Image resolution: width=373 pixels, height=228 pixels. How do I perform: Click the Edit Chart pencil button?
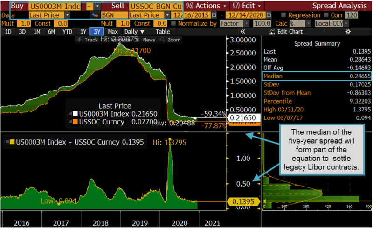coord(289,32)
